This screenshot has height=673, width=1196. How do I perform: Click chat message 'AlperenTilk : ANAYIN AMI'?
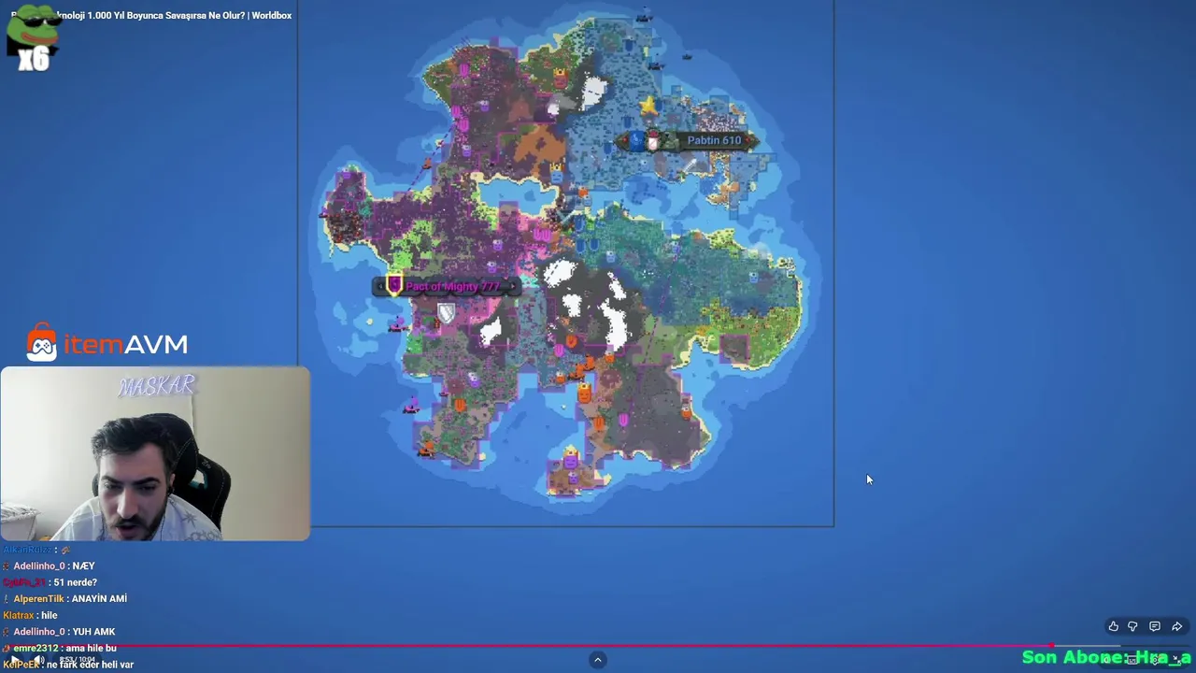point(65,599)
